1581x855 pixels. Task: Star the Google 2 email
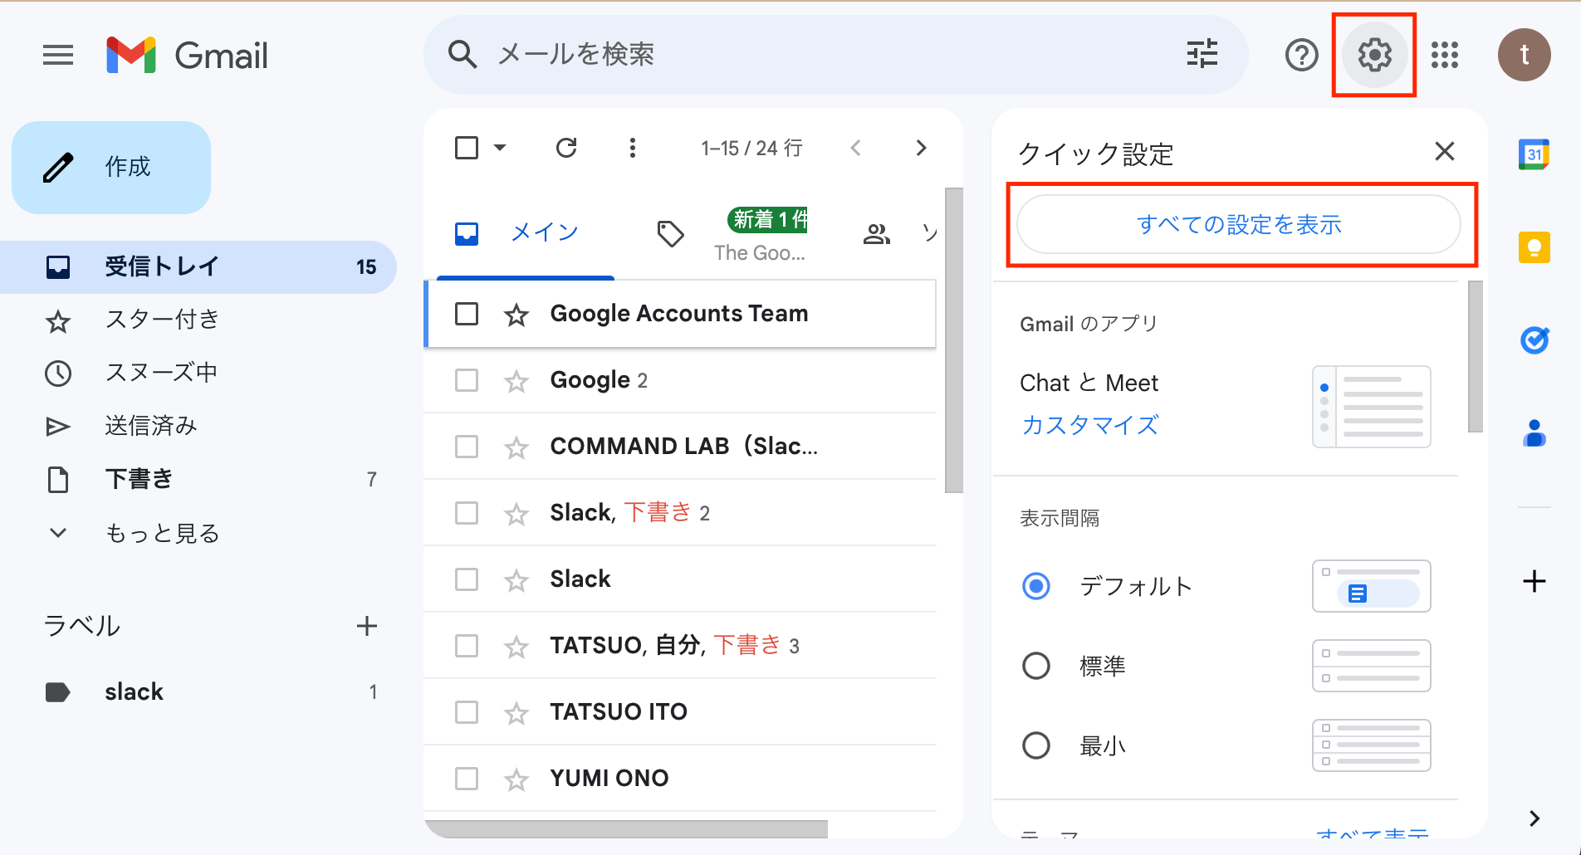tap(516, 381)
